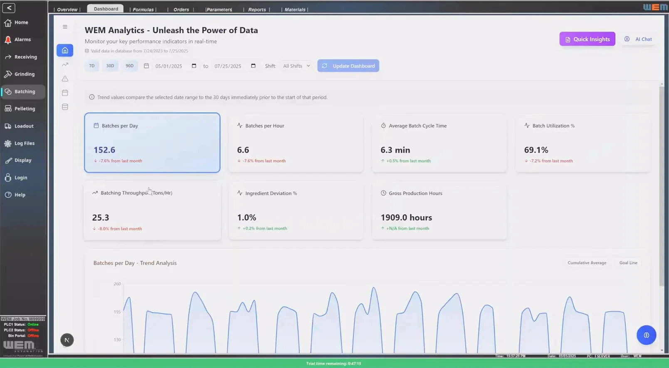The width and height of the screenshot is (669, 368).
Task: Switch to the Dashboard tab
Action: click(x=106, y=9)
